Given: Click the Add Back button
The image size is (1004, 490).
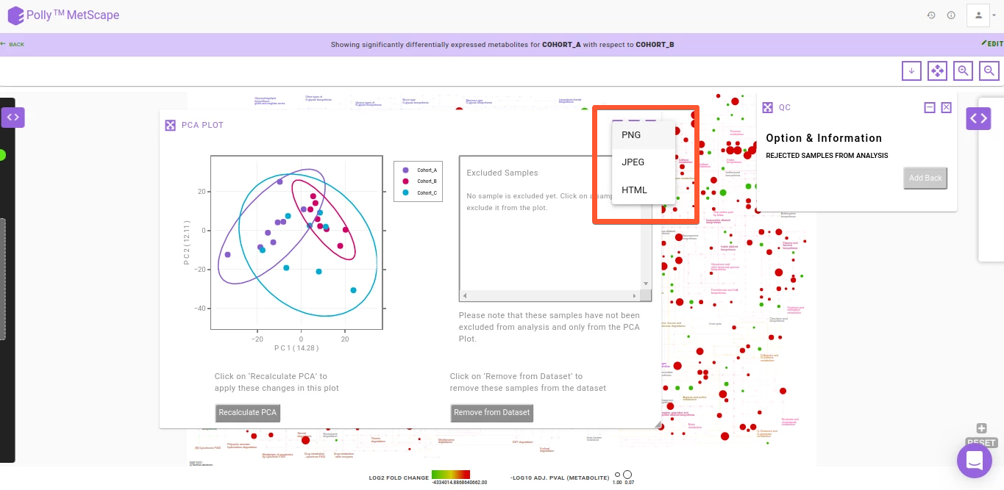Looking at the screenshot, I should pyautogui.click(x=925, y=179).
